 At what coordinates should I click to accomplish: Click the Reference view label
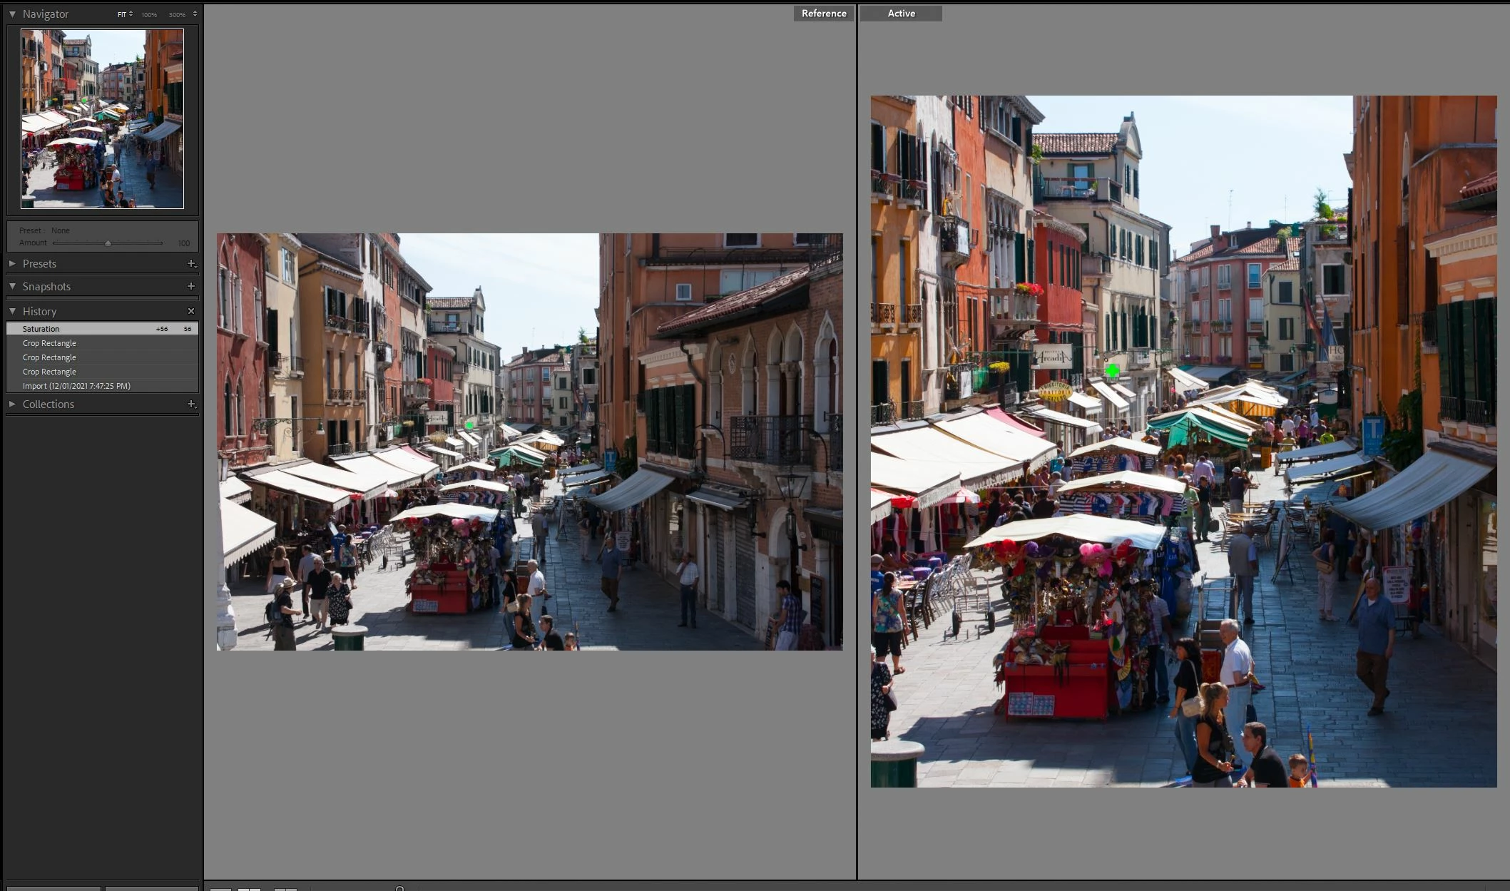point(823,14)
